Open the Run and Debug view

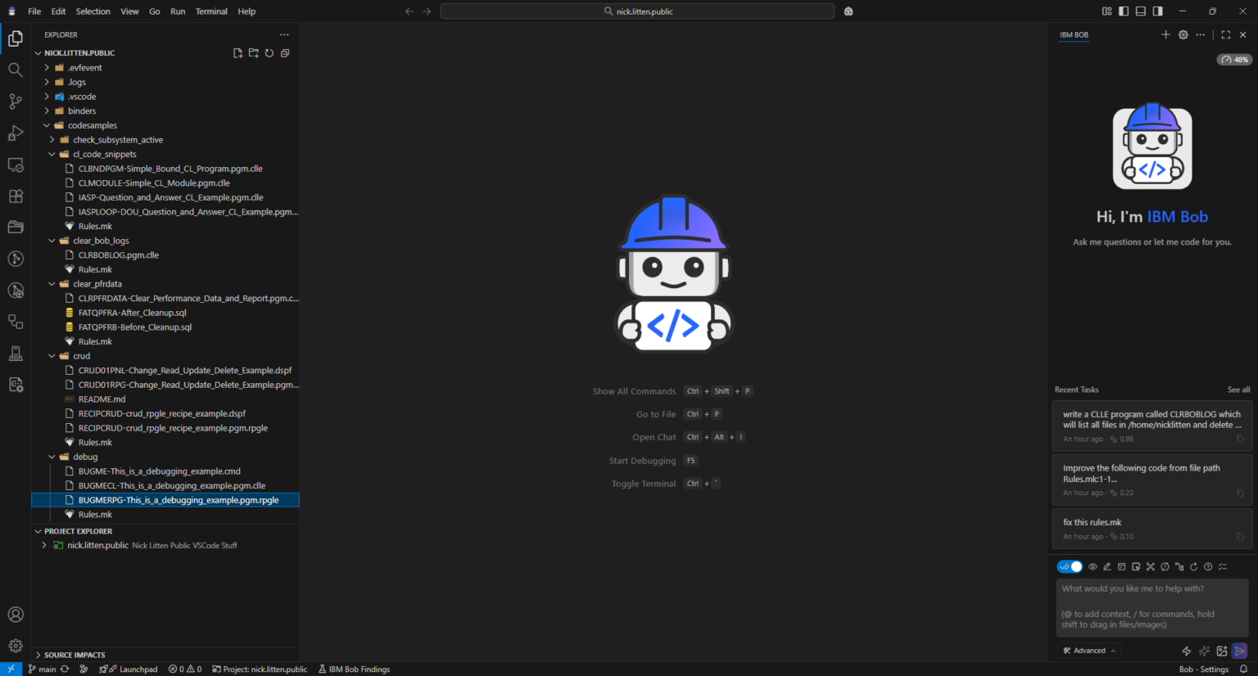pyautogui.click(x=16, y=133)
